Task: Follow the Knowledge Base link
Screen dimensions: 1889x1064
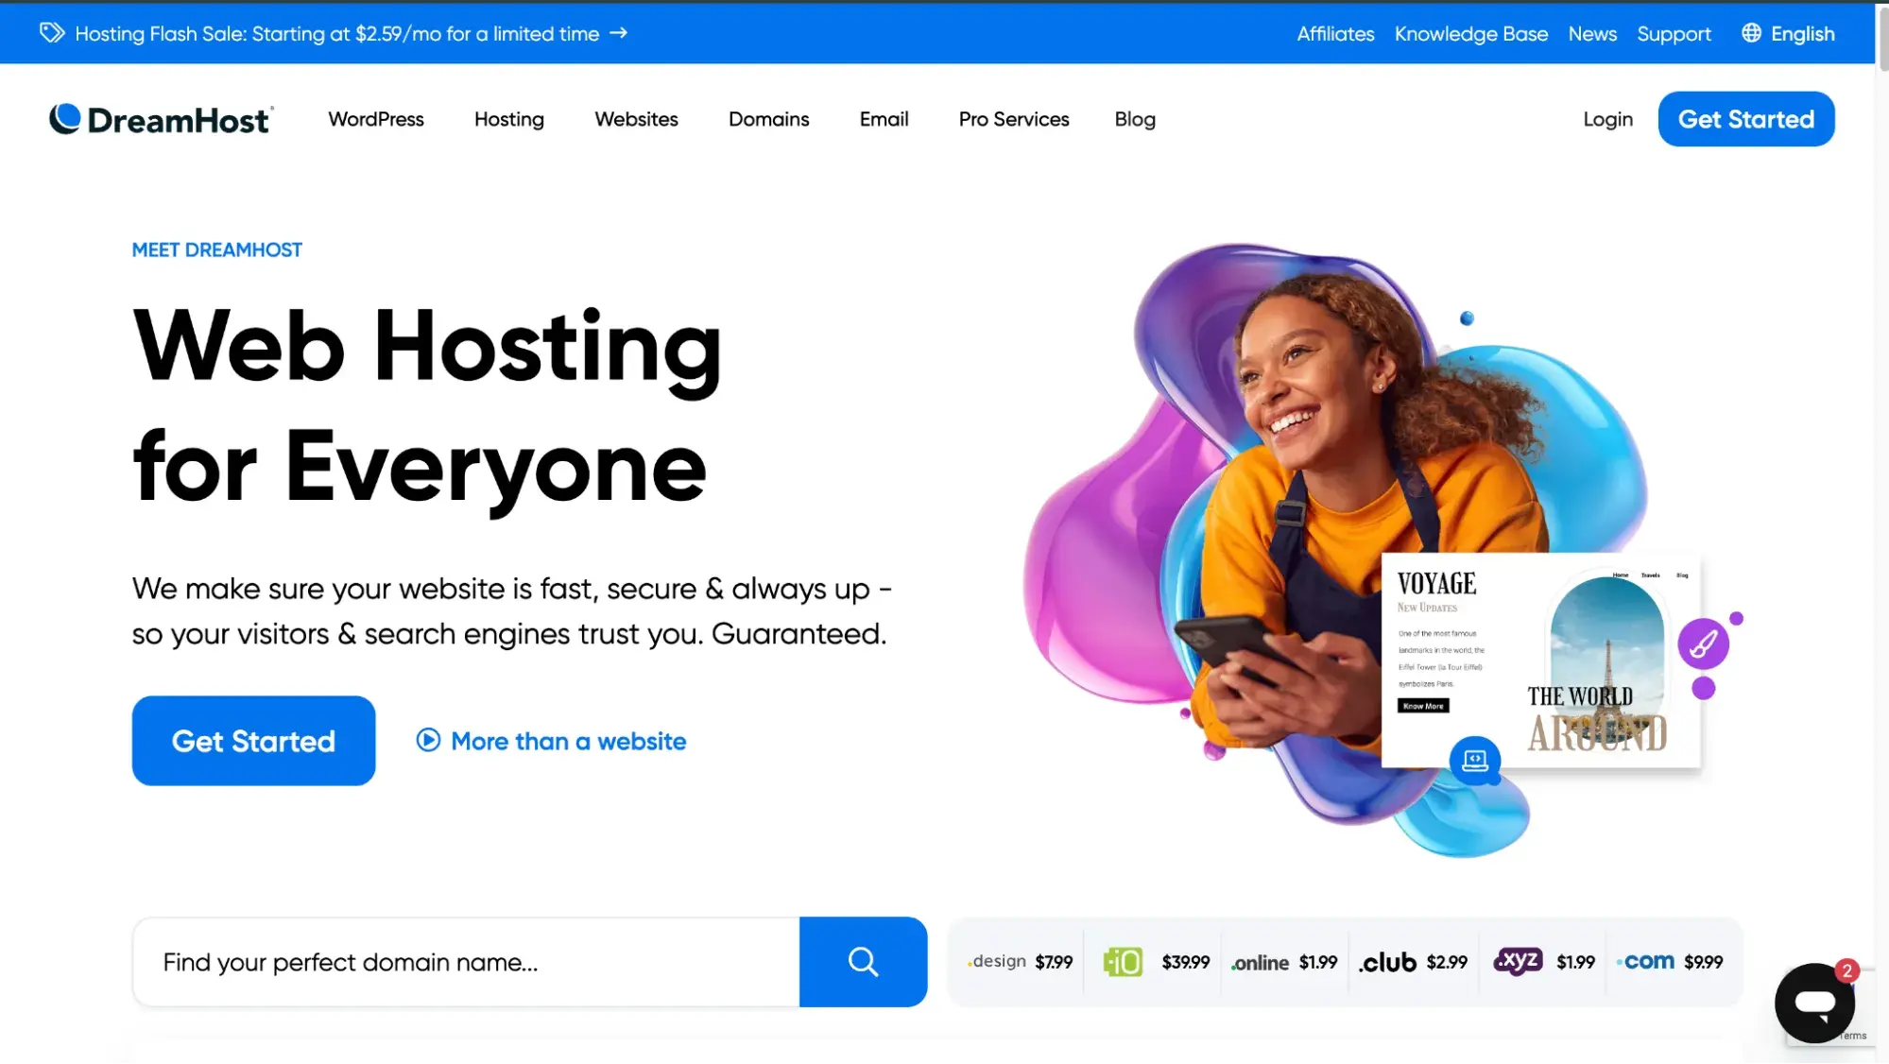Action: click(1470, 34)
